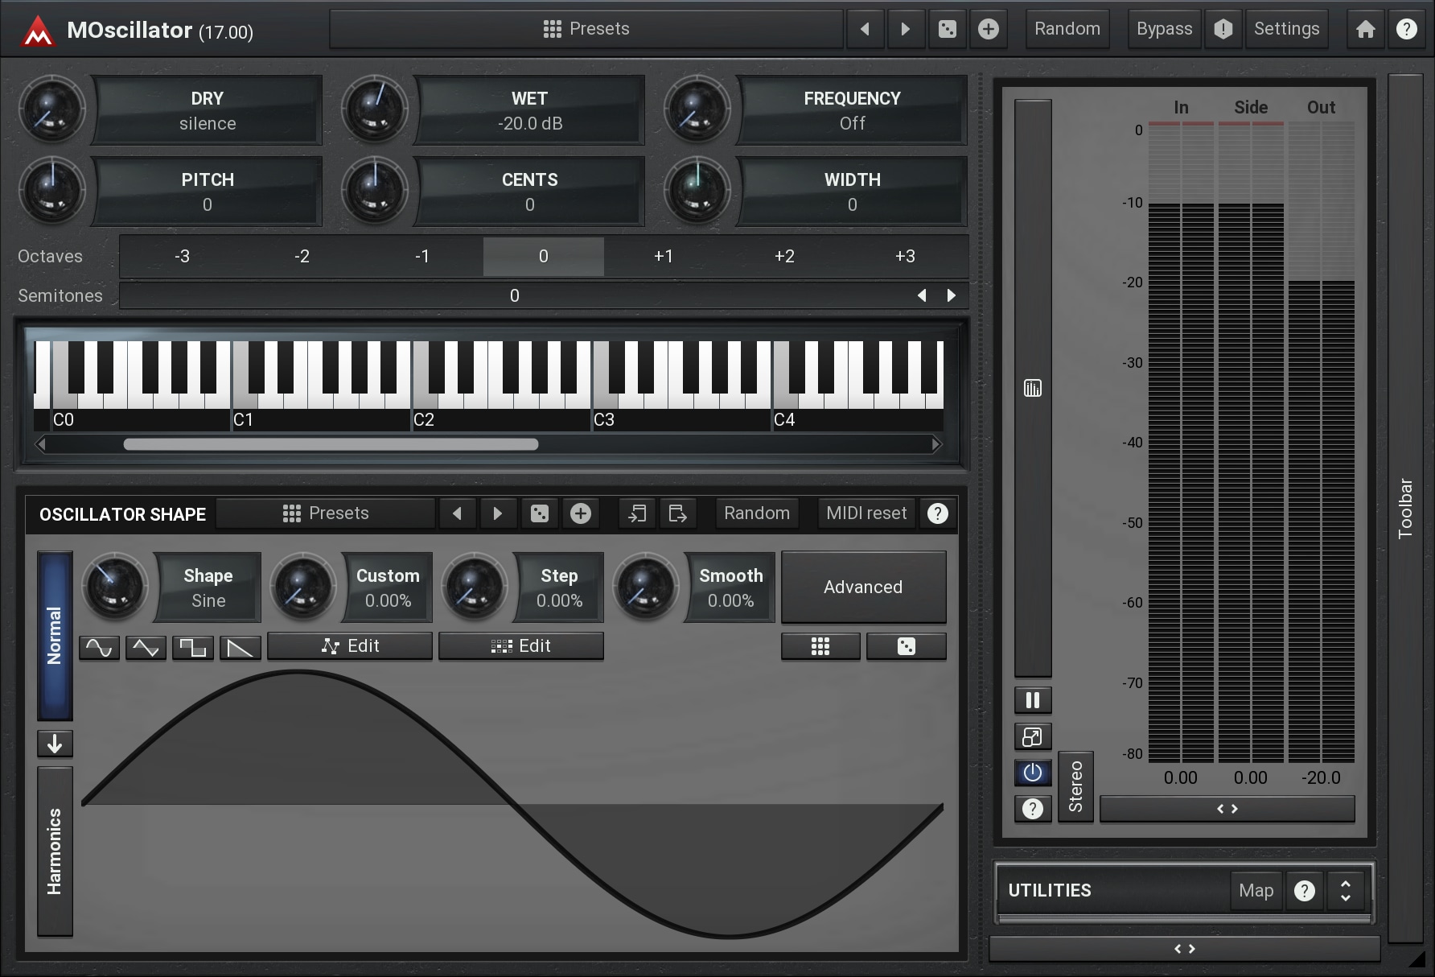
Task: Select the sine wave shape icon
Action: point(99,647)
